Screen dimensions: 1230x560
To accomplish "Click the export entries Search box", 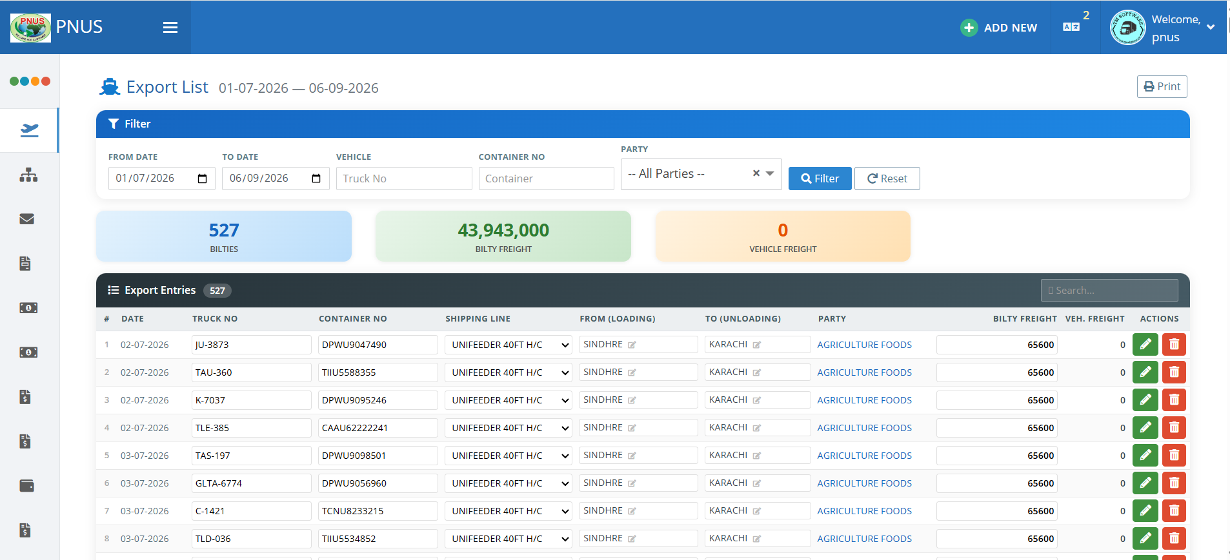I will click(1109, 290).
